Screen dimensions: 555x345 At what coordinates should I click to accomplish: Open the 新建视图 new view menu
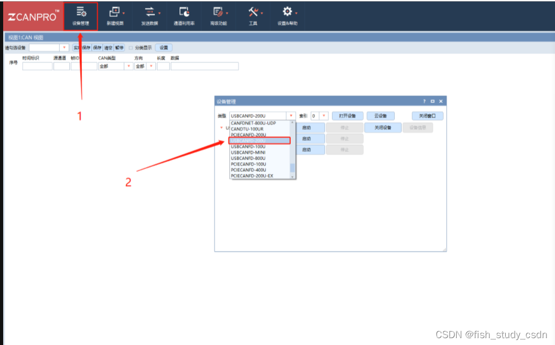pos(115,16)
